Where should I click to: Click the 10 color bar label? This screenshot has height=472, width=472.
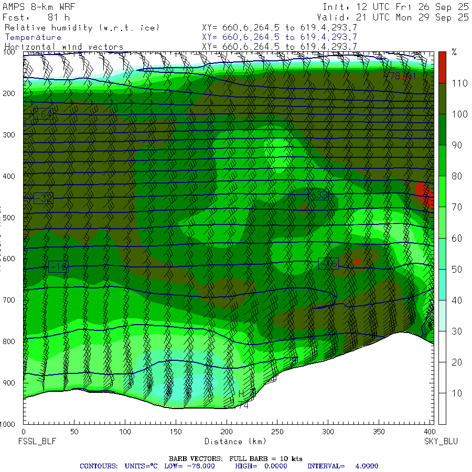(457, 393)
